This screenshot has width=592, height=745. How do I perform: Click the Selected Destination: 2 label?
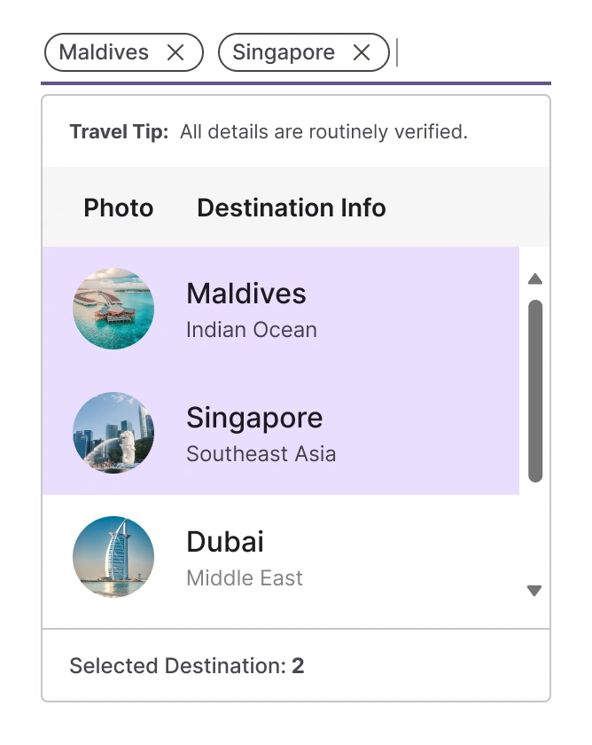(x=186, y=665)
